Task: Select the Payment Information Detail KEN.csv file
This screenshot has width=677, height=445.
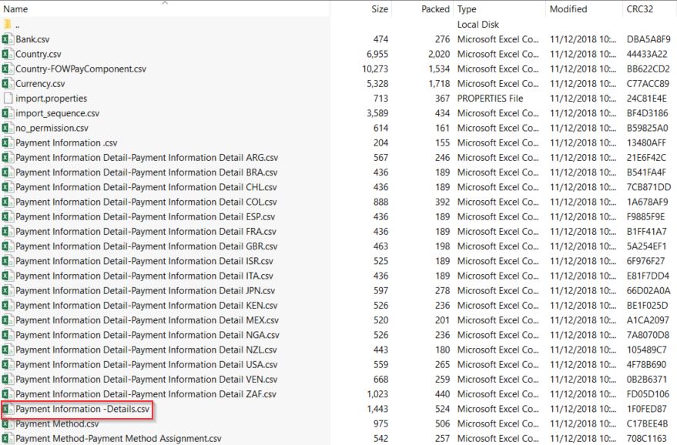Action: (146, 305)
